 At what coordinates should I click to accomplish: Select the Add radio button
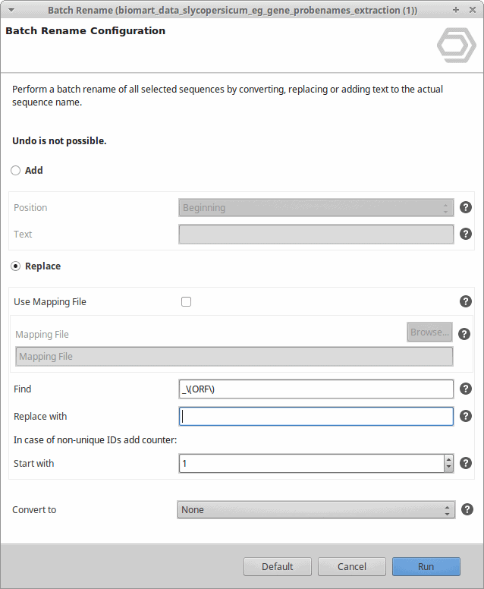click(x=15, y=171)
